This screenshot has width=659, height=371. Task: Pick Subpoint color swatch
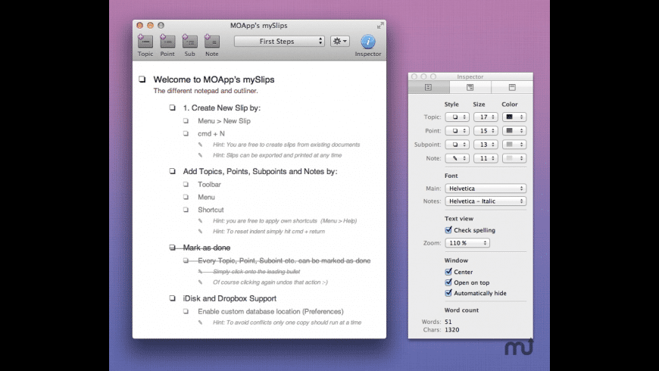514,145
